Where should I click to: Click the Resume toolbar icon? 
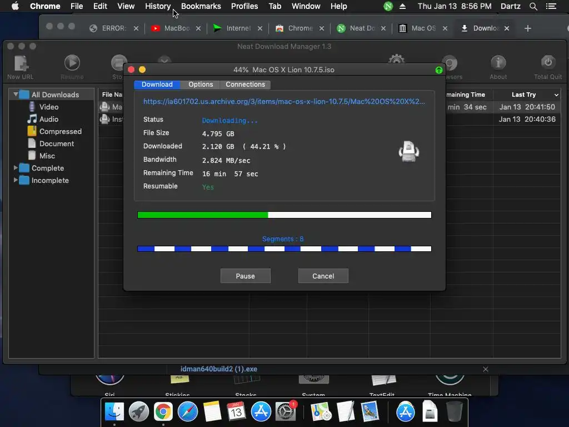pyautogui.click(x=72, y=67)
